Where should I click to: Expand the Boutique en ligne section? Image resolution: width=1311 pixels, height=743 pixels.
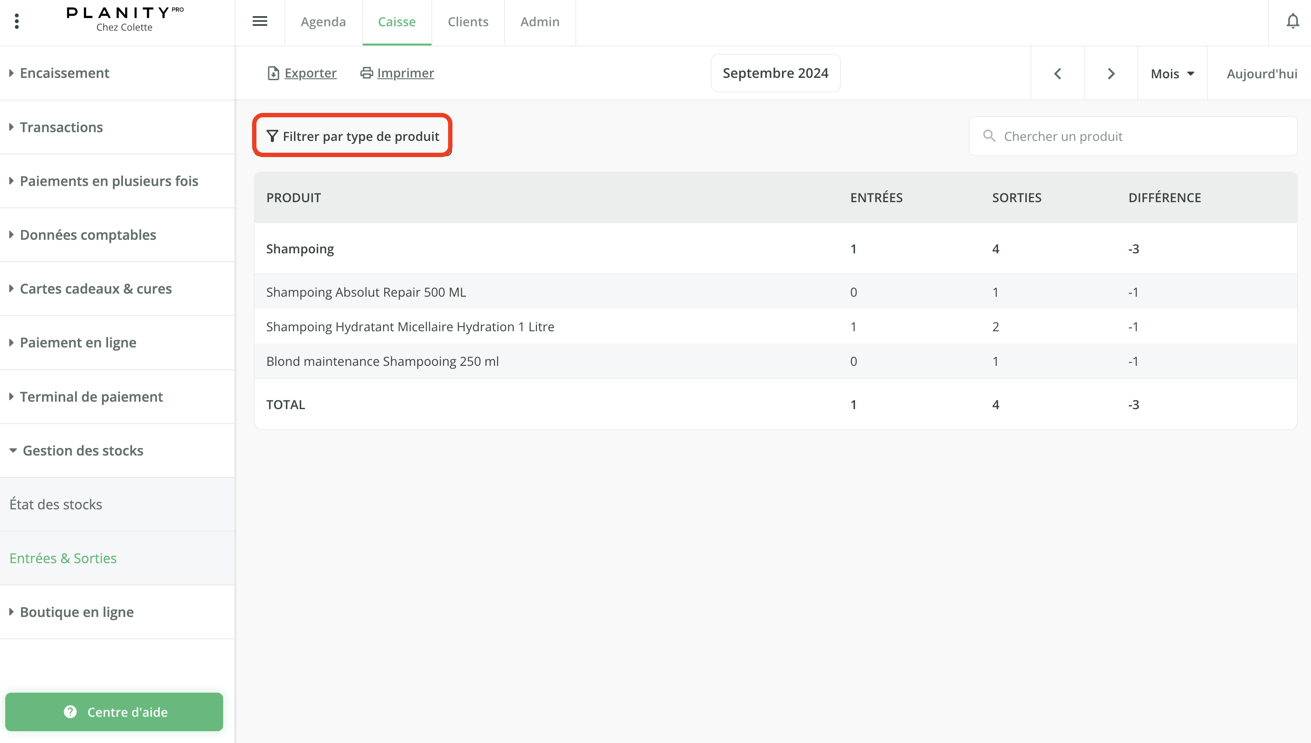click(77, 612)
